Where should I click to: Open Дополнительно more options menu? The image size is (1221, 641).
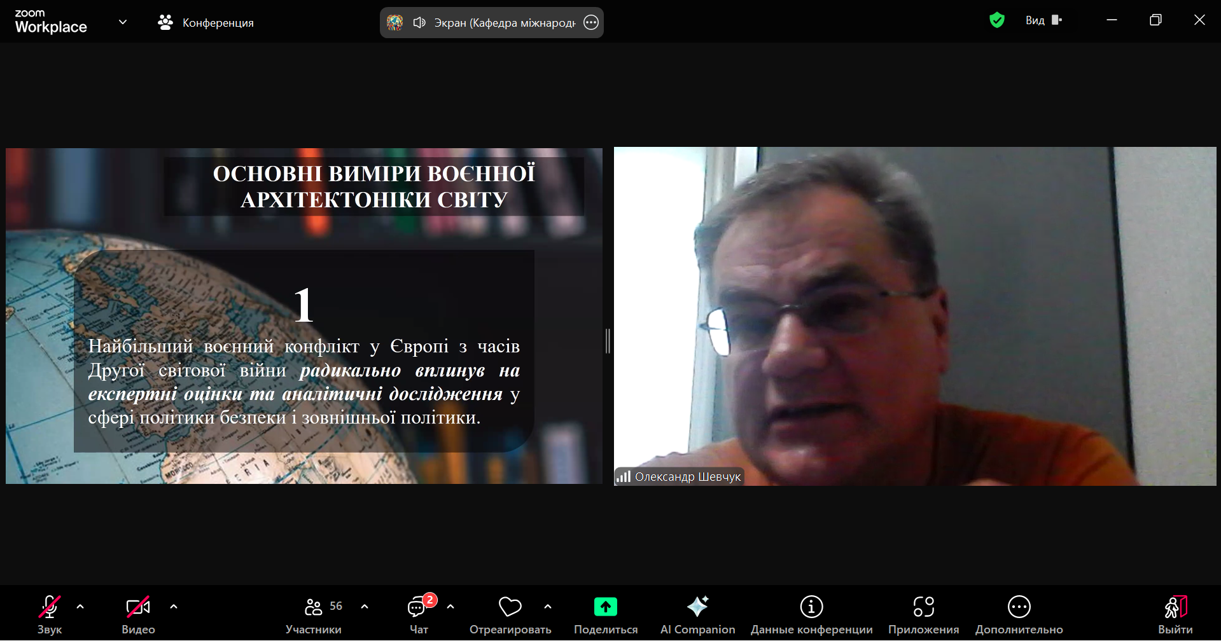pos(1019,614)
